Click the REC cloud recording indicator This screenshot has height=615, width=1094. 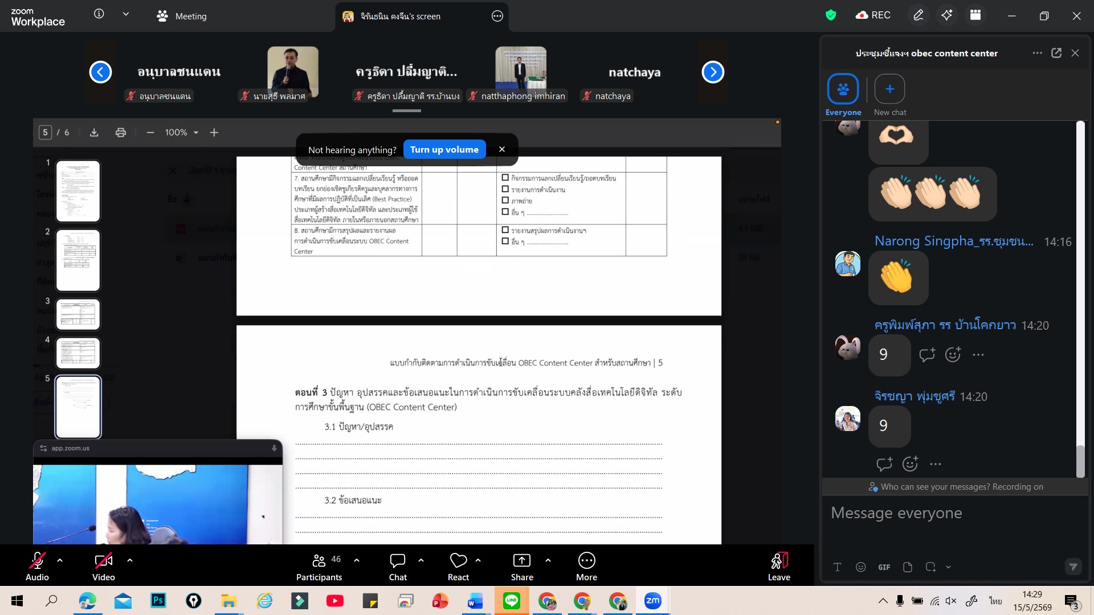point(873,15)
